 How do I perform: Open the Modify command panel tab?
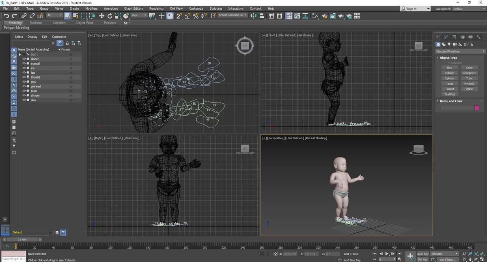(446, 37)
